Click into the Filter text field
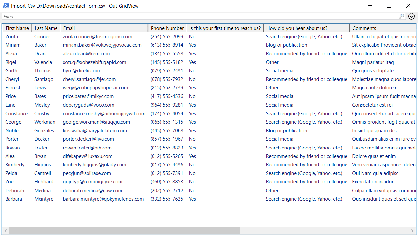The width and height of the screenshot is (418, 235). coord(196,16)
